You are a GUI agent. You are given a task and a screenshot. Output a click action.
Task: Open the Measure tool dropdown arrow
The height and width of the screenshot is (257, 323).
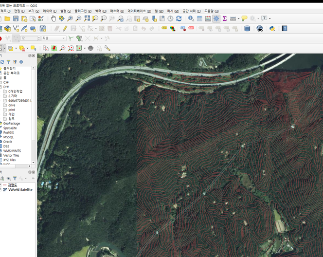(238, 19)
